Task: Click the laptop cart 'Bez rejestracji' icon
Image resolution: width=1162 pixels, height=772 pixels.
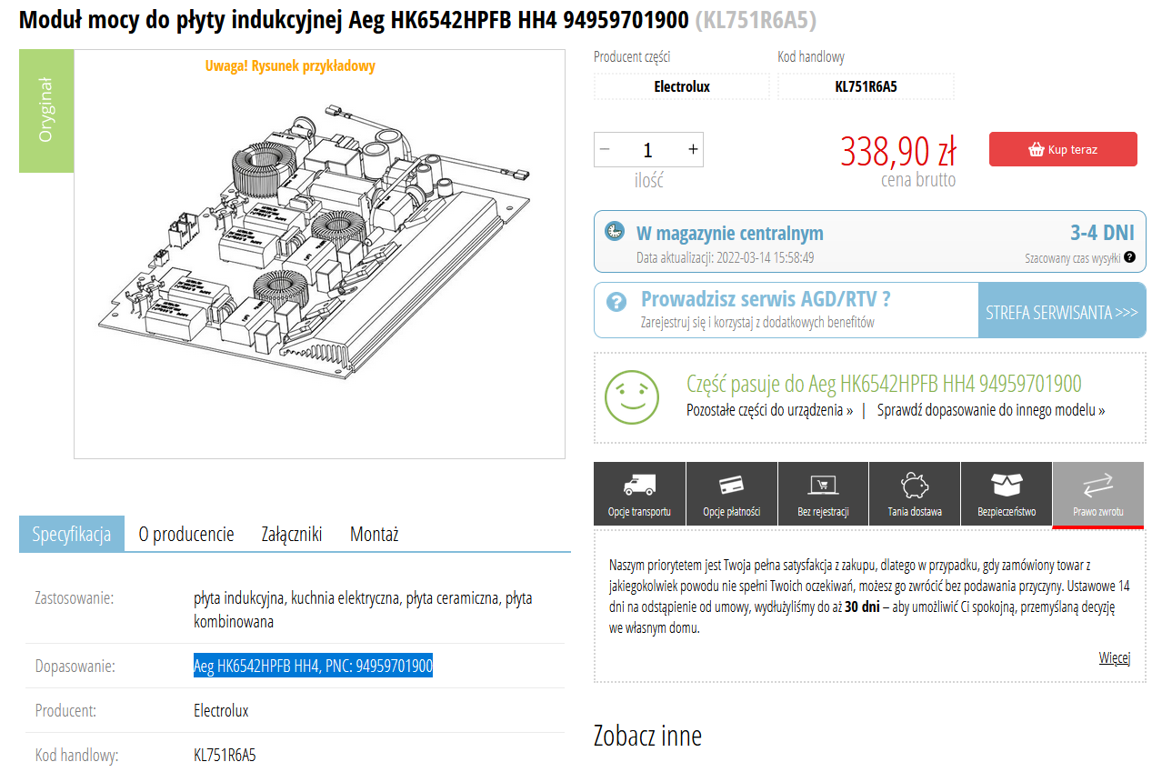Action: (823, 486)
